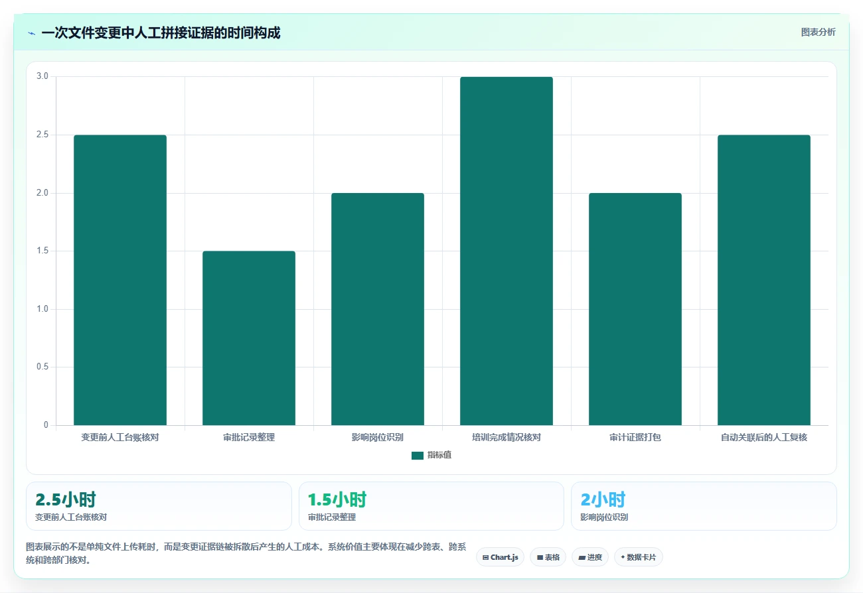Click the 图表分析 label in header
The width and height of the screenshot is (863, 593).
818,32
